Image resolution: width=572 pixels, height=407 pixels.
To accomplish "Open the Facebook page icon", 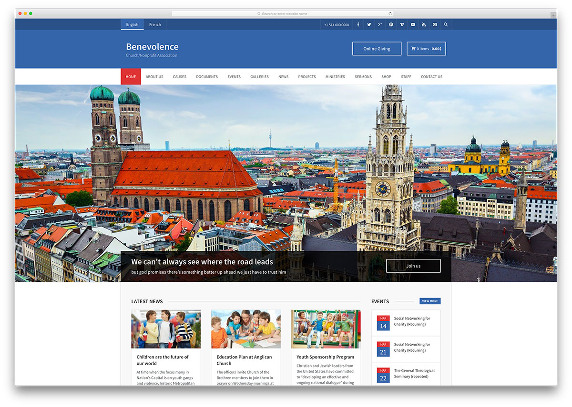I will [358, 24].
